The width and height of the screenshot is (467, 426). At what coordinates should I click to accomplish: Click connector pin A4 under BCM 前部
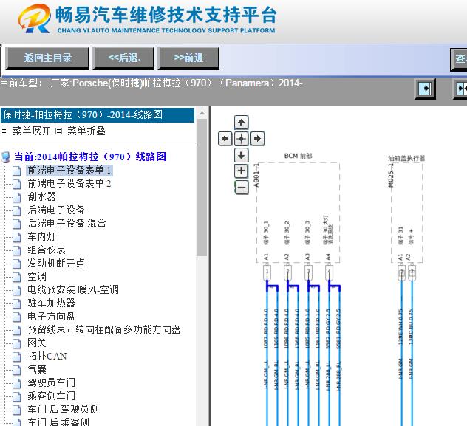[x=328, y=257]
